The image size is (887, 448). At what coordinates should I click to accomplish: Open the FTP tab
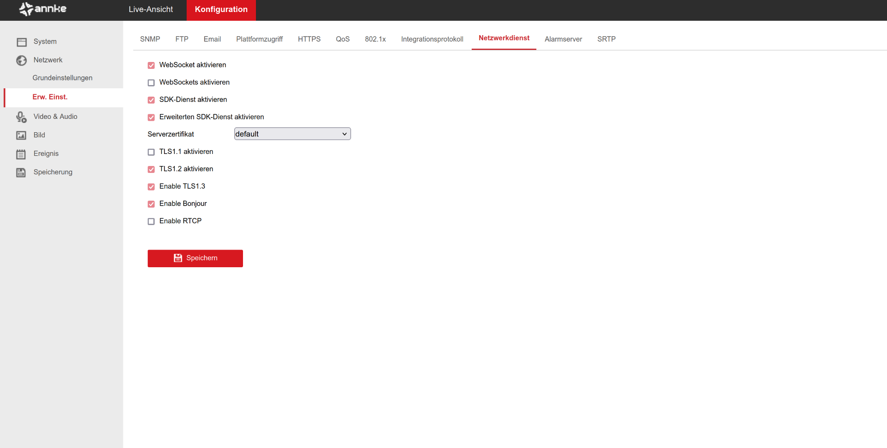[182, 39]
